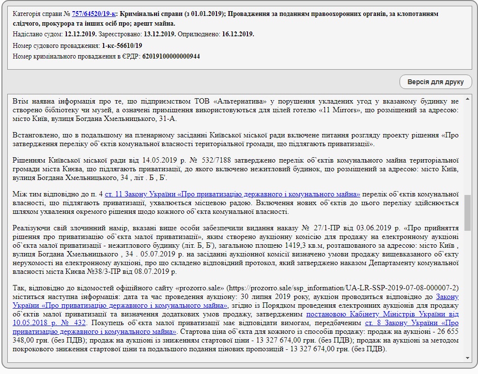478x374 pixels.
Task: Click the registration date 13.12.2019
Action: pos(160,34)
